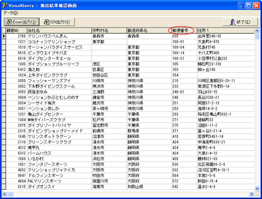This screenshot has height=199, width=262.
Task: Select company cell マリンハウスぺんぎん
Action: click(x=59, y=36)
